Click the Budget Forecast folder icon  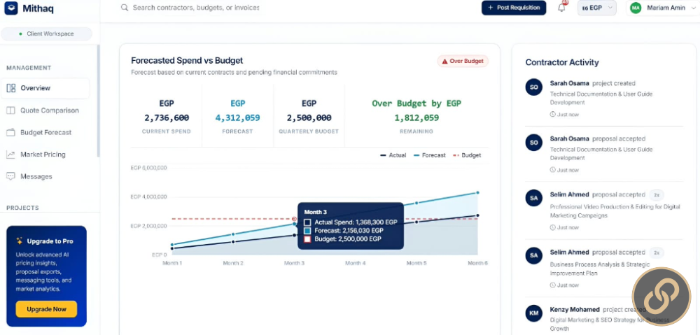click(x=11, y=132)
